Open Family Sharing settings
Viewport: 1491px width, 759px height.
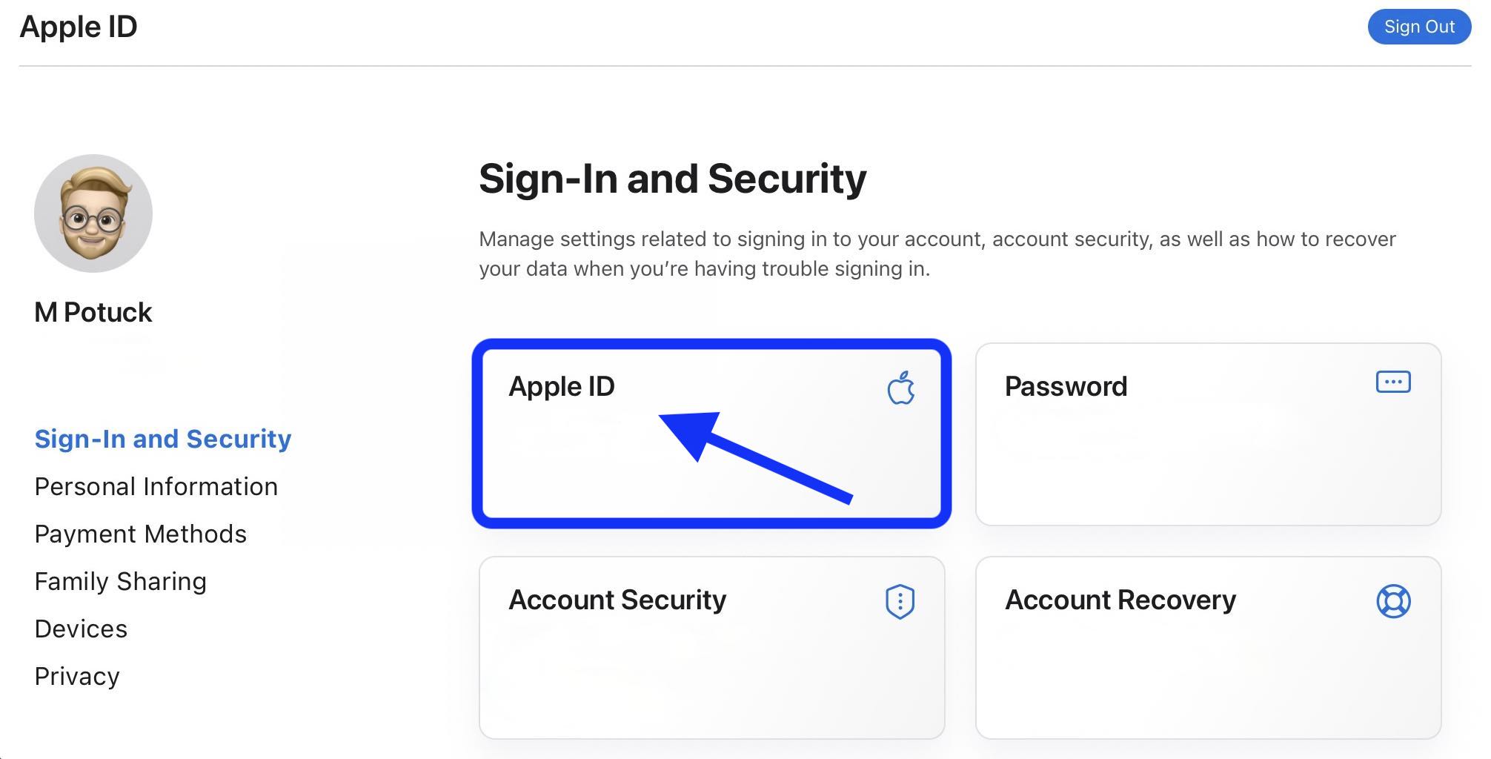click(x=121, y=581)
